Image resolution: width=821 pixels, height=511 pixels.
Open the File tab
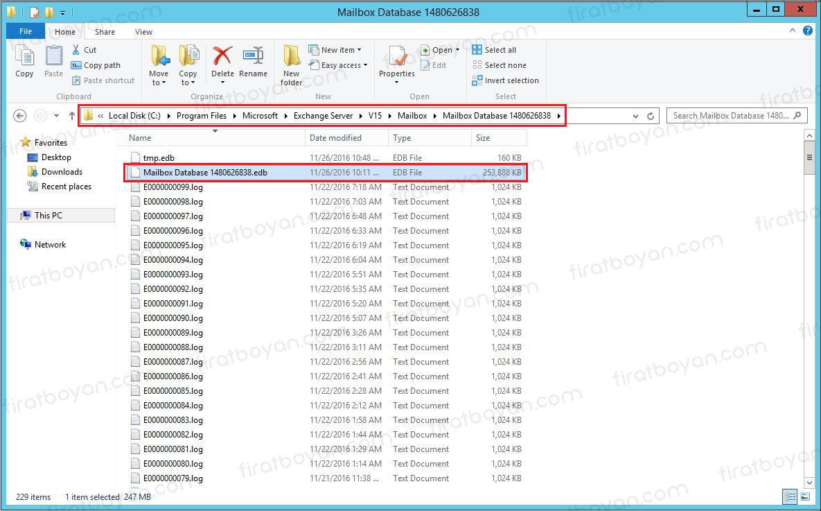(26, 31)
